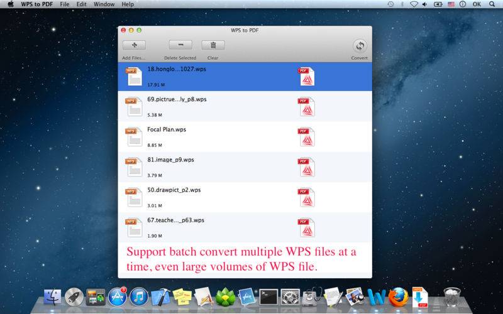This screenshot has width=503, height=314.
Task: Click the 3.01 M file size
Action: point(155,206)
